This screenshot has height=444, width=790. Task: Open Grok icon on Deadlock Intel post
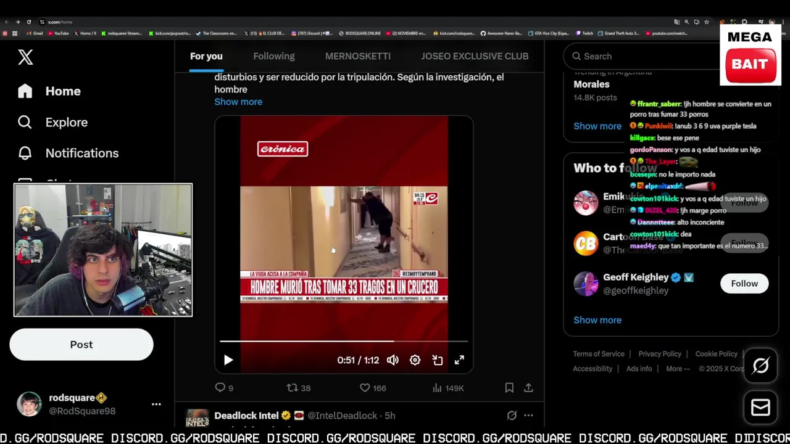click(512, 416)
